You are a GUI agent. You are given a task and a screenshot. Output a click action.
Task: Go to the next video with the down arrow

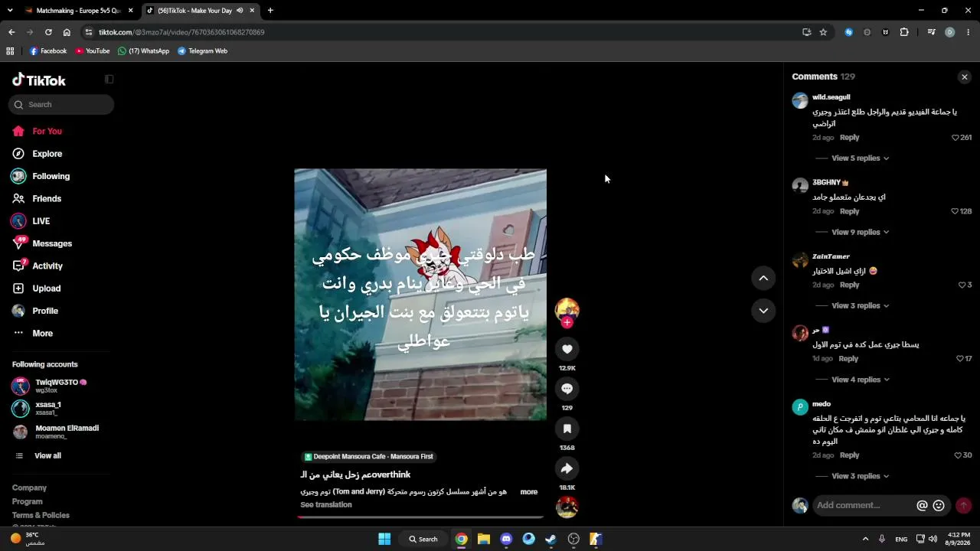(x=763, y=311)
